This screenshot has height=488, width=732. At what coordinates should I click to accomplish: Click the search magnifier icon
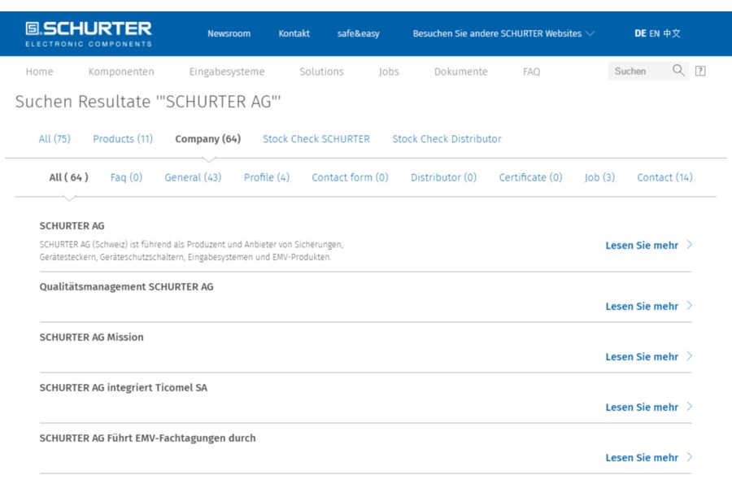coord(678,71)
